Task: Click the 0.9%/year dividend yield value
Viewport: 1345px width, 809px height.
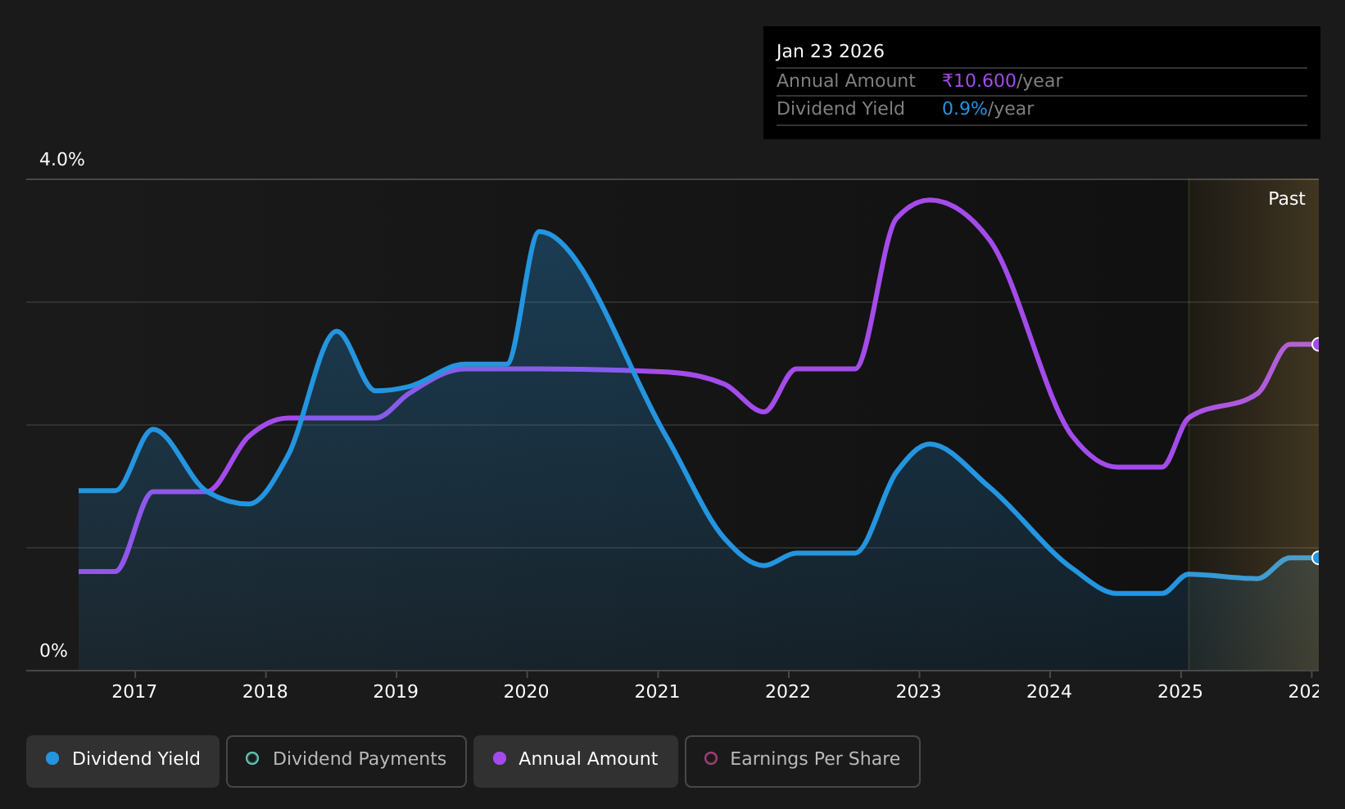Action: click(988, 109)
